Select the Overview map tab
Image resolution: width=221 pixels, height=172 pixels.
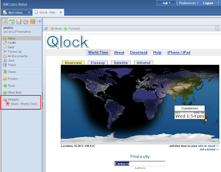click(x=73, y=63)
